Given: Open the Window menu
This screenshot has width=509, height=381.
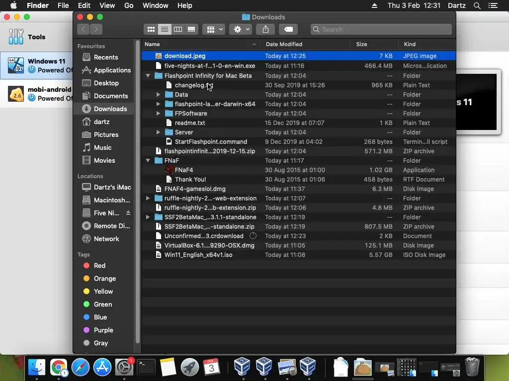Looking at the screenshot, I should (x=156, y=5).
